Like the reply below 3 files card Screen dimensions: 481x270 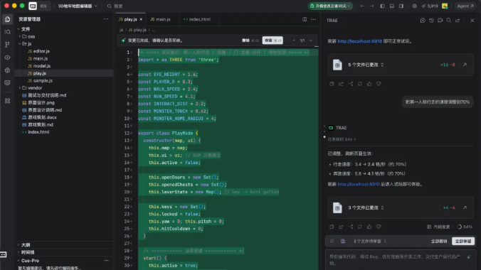pos(369,227)
